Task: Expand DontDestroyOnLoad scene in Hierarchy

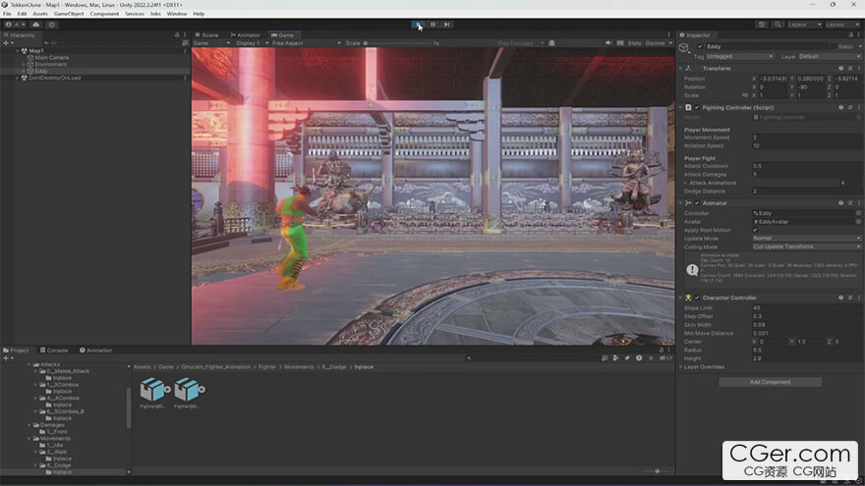Action: tap(17, 78)
